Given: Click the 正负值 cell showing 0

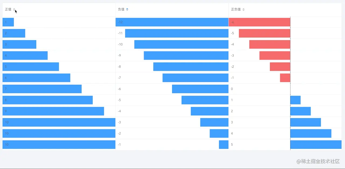Looking at the screenshot, I should (x=232, y=89).
